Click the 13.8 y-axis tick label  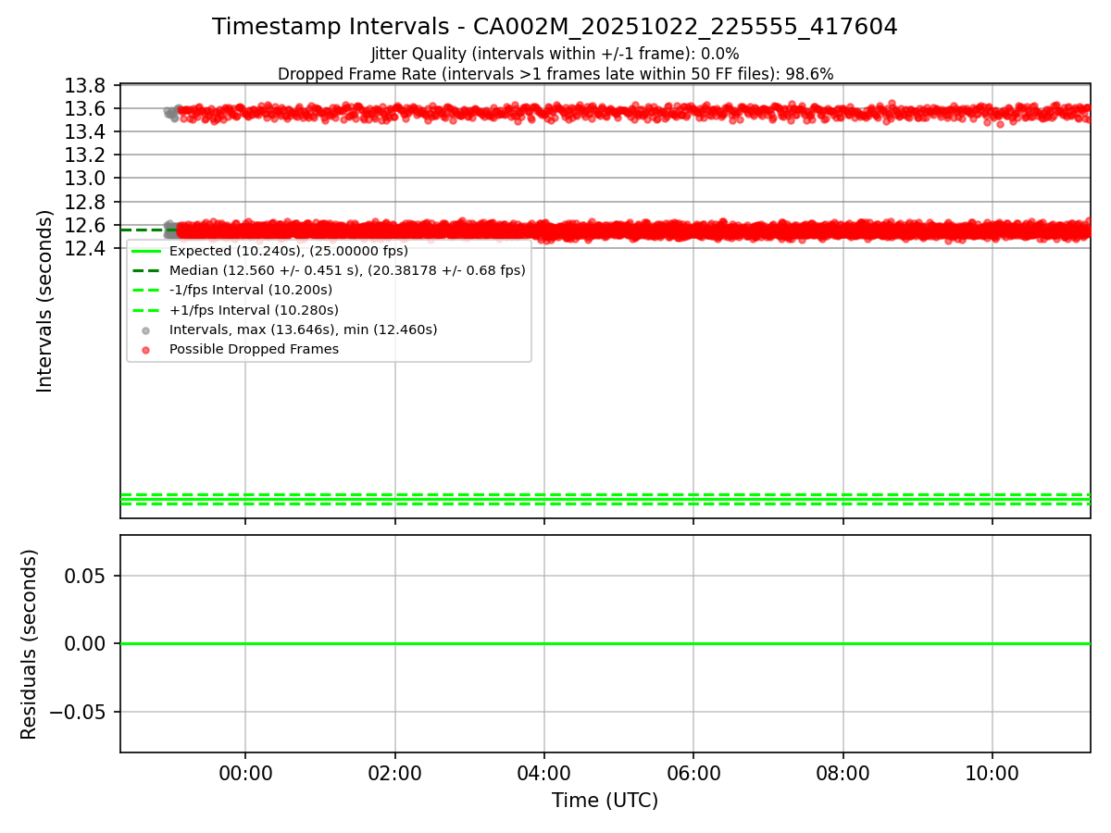coord(87,86)
